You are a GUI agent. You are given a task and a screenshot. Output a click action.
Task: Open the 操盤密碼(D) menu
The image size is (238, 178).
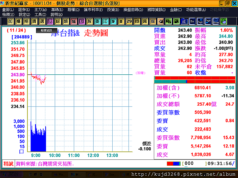pos(133,10)
